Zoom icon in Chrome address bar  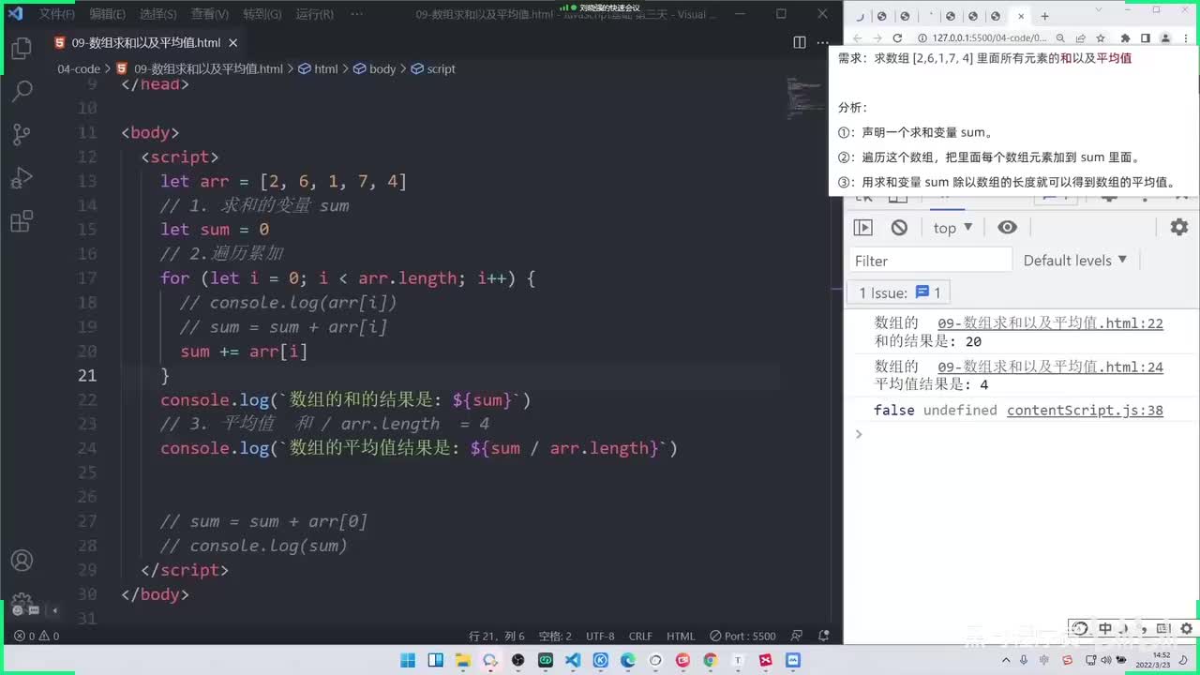click(x=1060, y=38)
